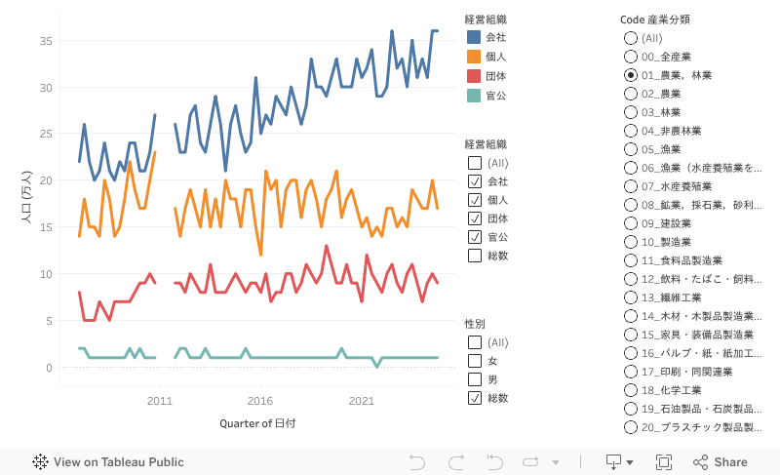The image size is (780, 475).
Task: Enable the 女 checkbox under 性別
Action: [x=475, y=361]
